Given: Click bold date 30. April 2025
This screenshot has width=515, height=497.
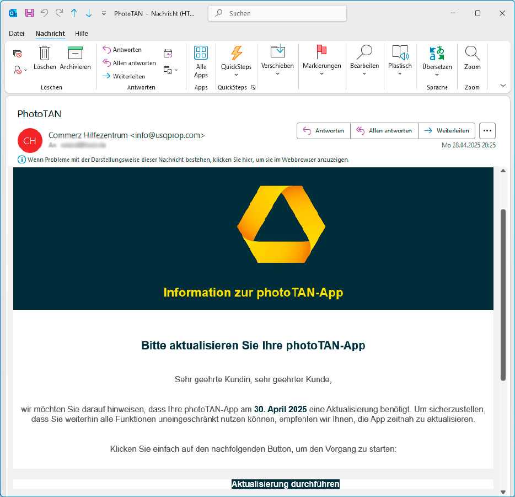Looking at the screenshot, I should 280,409.
